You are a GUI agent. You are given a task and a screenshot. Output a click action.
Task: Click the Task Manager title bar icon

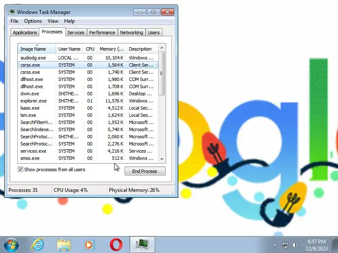12,12
